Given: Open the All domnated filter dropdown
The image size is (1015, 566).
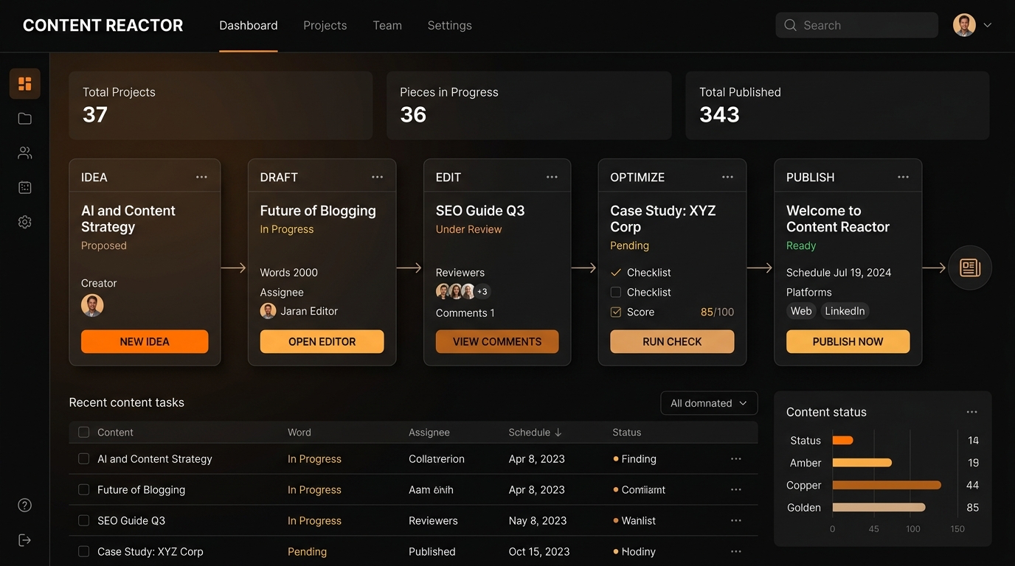Looking at the screenshot, I should pyautogui.click(x=709, y=403).
